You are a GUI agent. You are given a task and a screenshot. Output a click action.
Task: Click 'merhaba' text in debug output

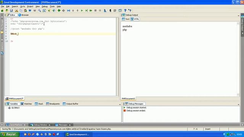coord(127,26)
